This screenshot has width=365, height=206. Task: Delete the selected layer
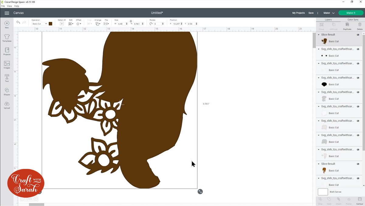(360, 26)
